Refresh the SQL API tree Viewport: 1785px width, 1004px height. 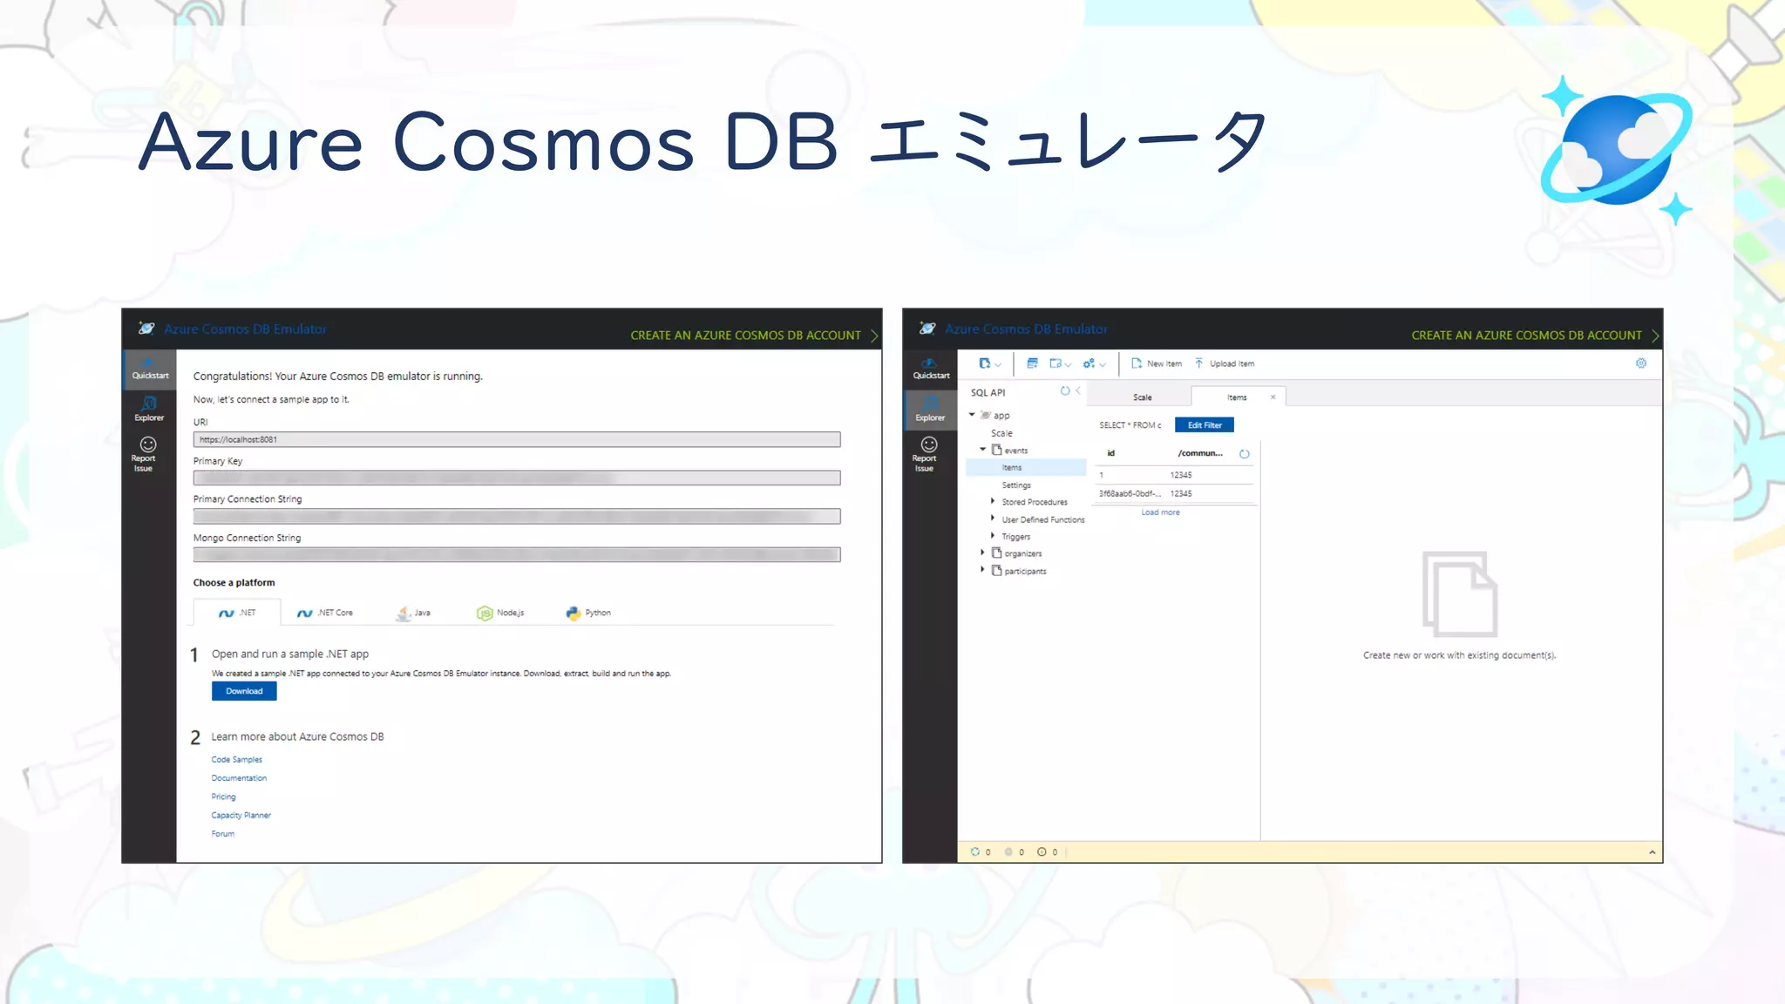click(x=1065, y=391)
